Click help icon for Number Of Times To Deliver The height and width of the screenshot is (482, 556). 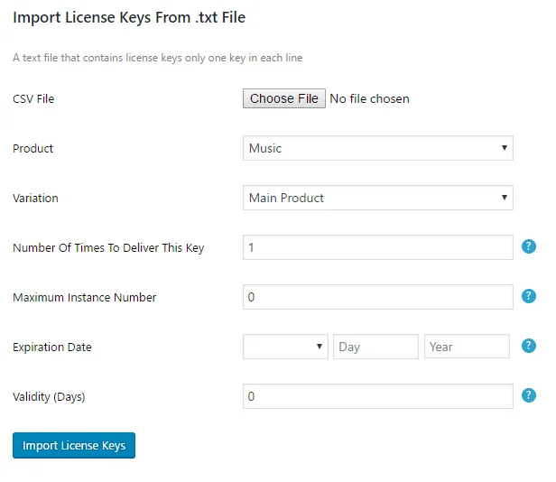click(x=530, y=246)
